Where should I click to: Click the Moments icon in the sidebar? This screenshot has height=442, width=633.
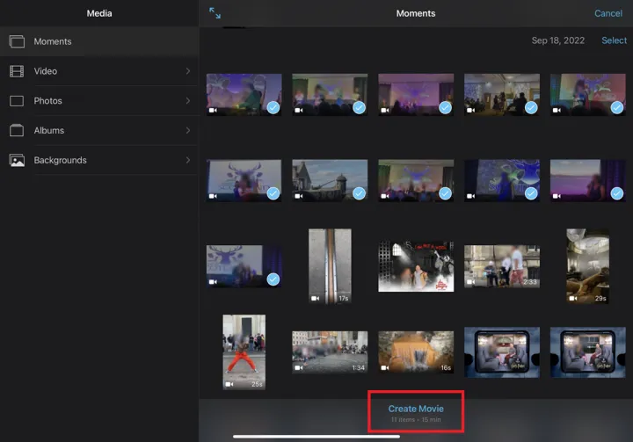(17, 41)
